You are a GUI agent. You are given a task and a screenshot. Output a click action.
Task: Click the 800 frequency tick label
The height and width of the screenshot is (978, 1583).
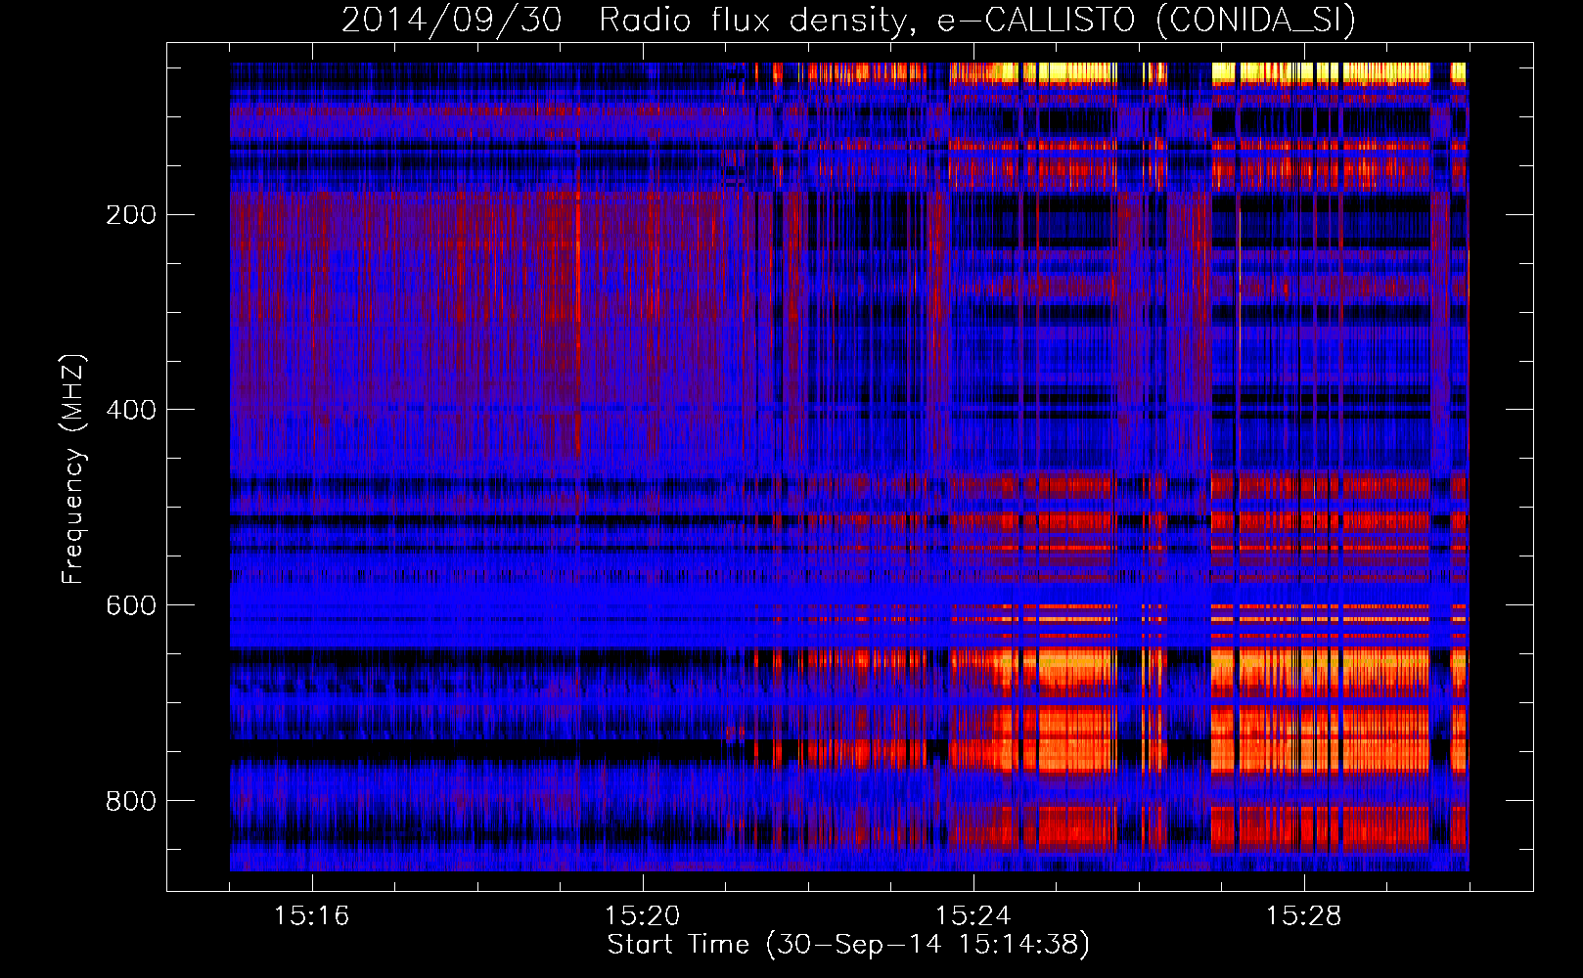click(131, 801)
